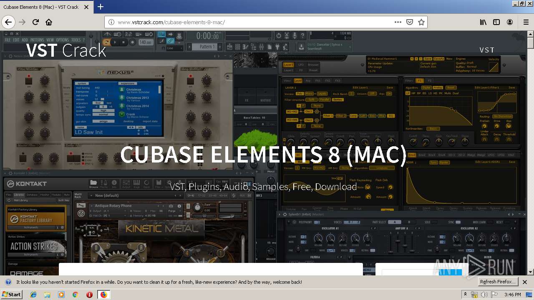Open the Firefox home page
The image size is (534, 300).
click(x=49, y=22)
